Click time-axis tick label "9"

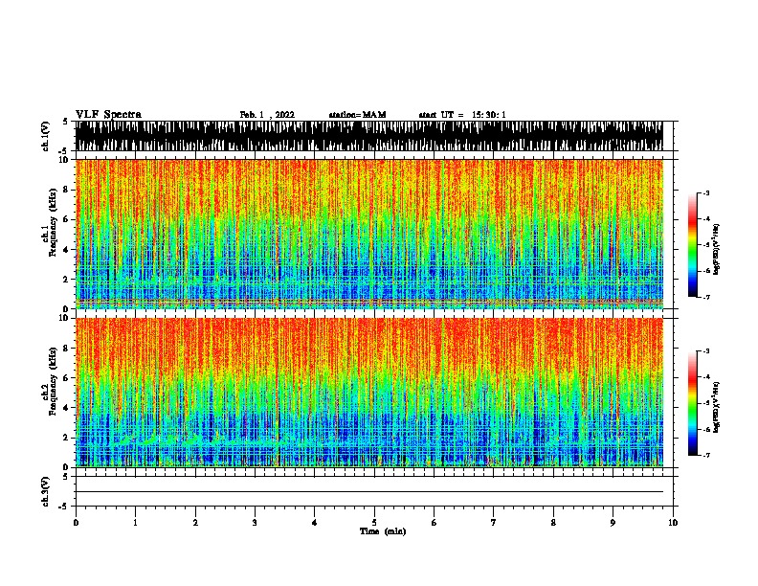point(613,523)
